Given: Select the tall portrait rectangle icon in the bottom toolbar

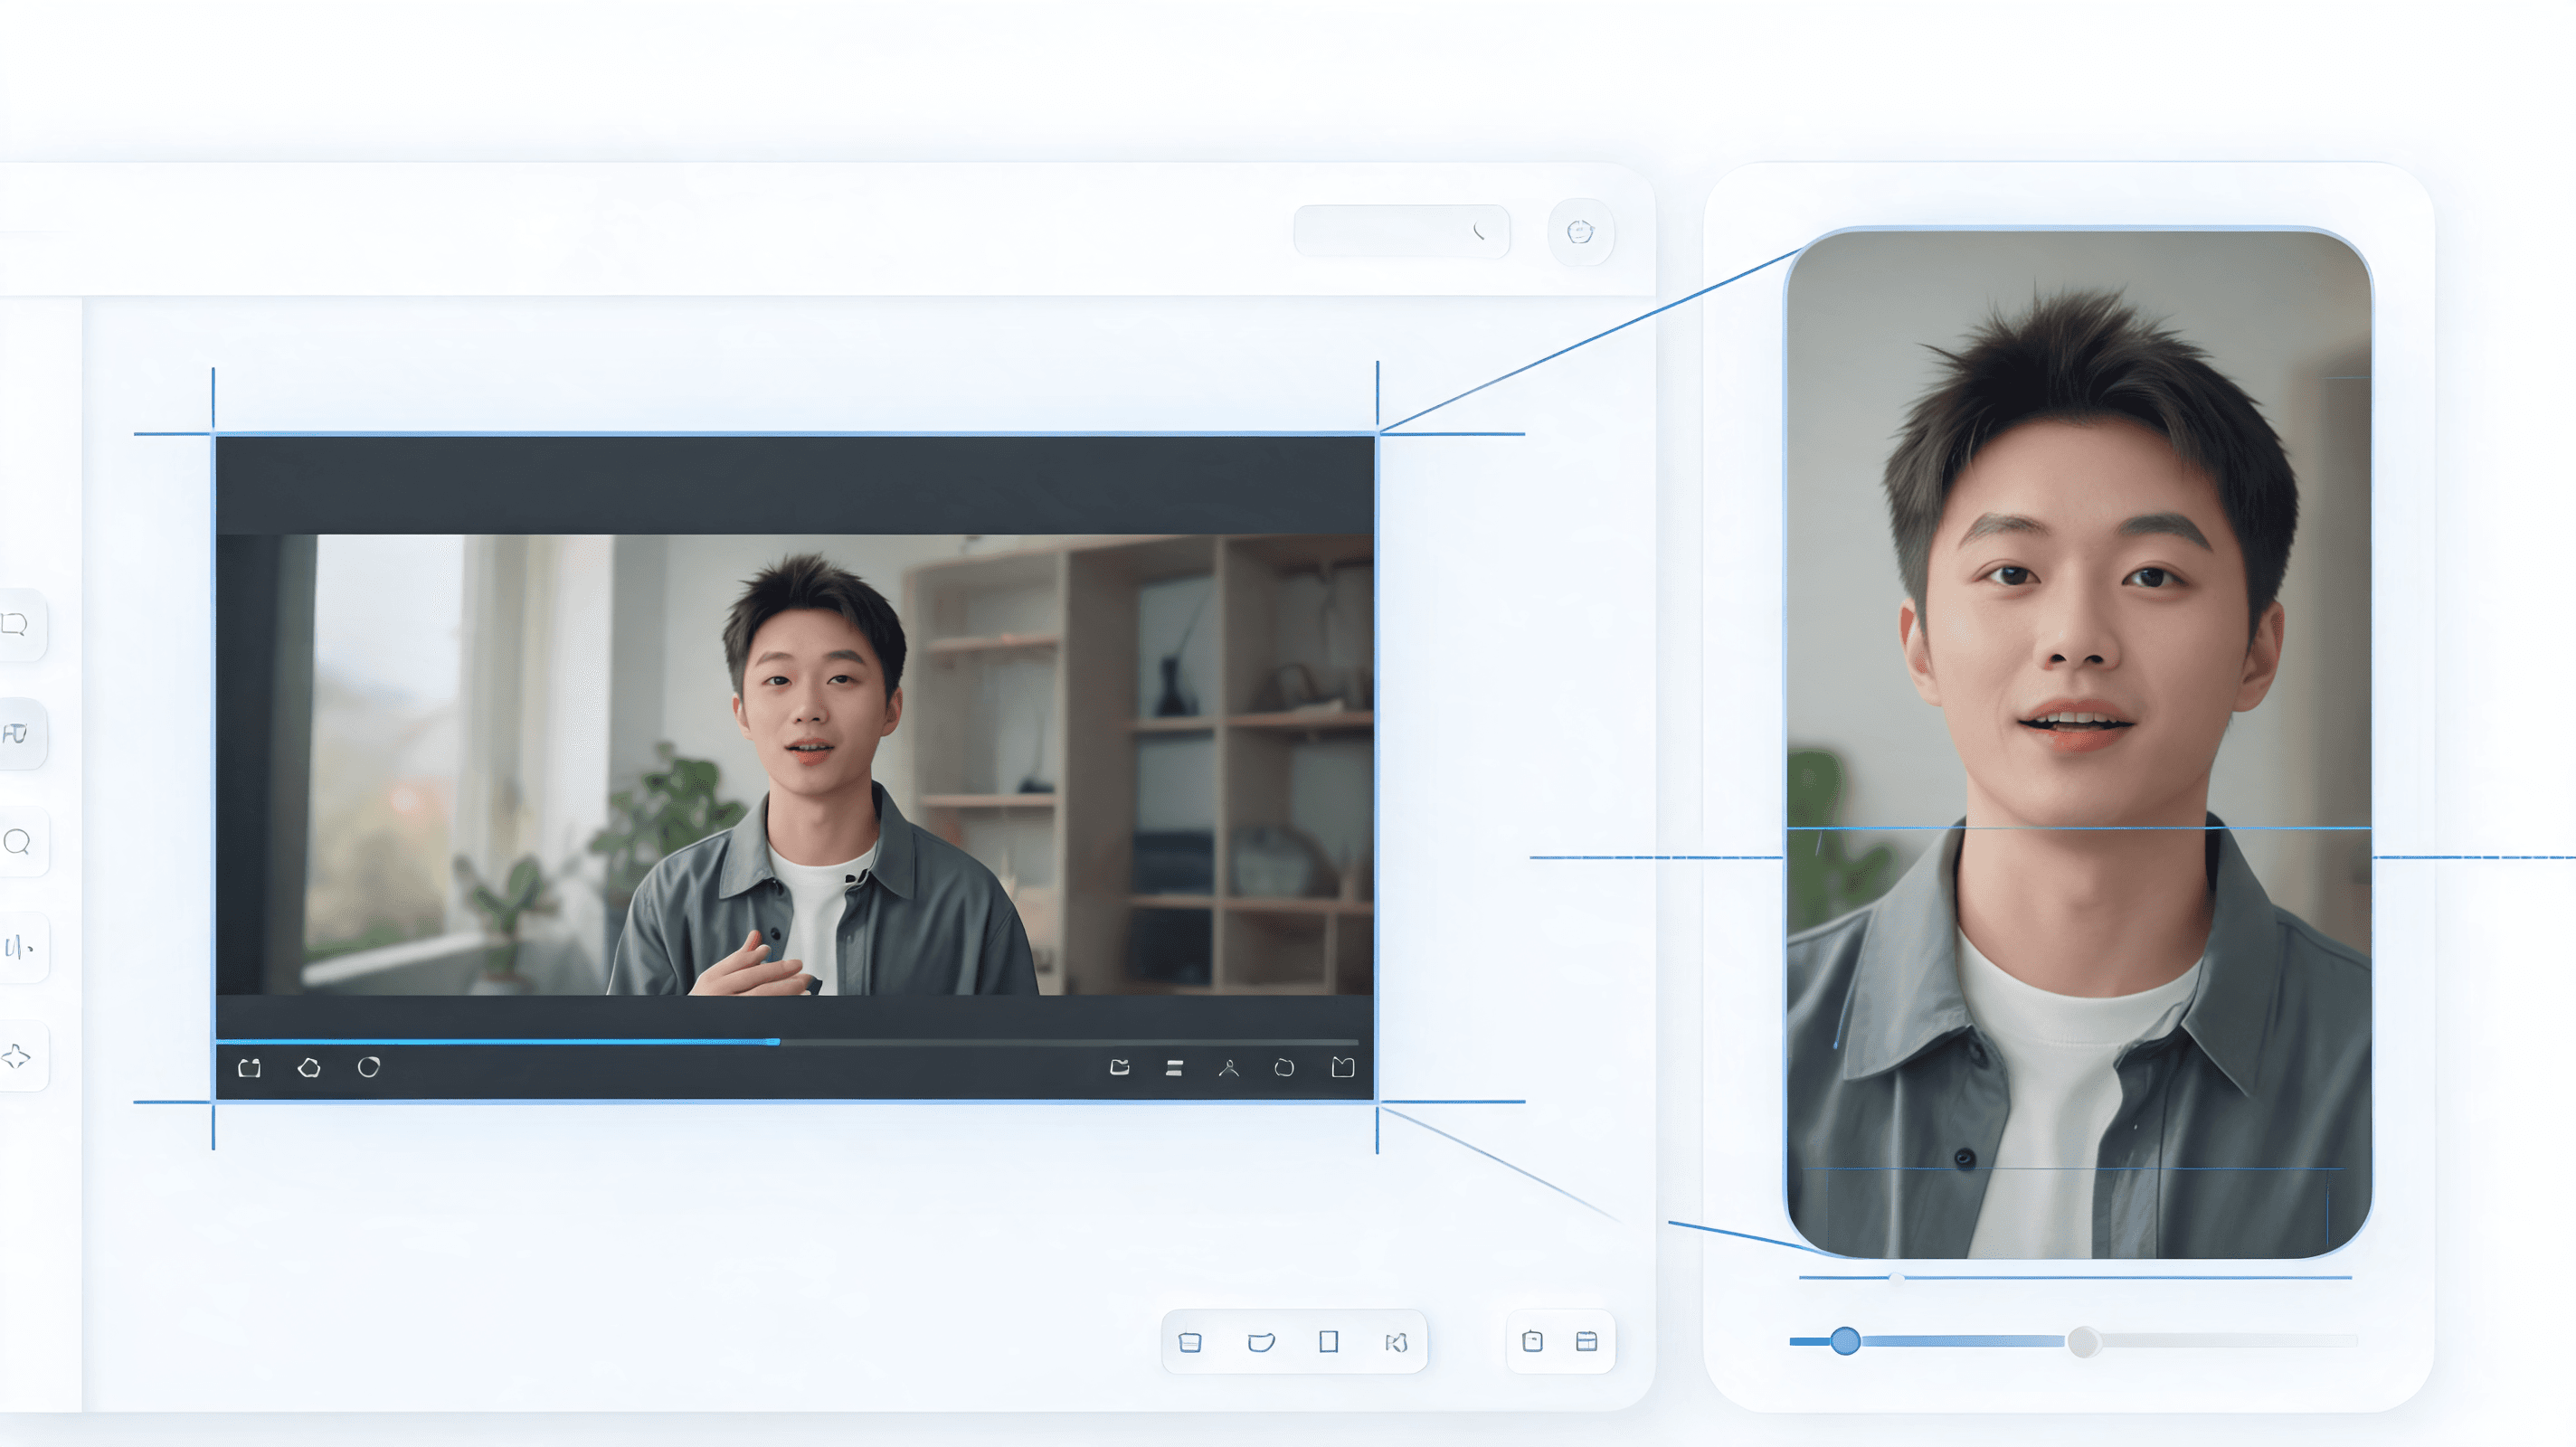Looking at the screenshot, I should [1329, 1342].
